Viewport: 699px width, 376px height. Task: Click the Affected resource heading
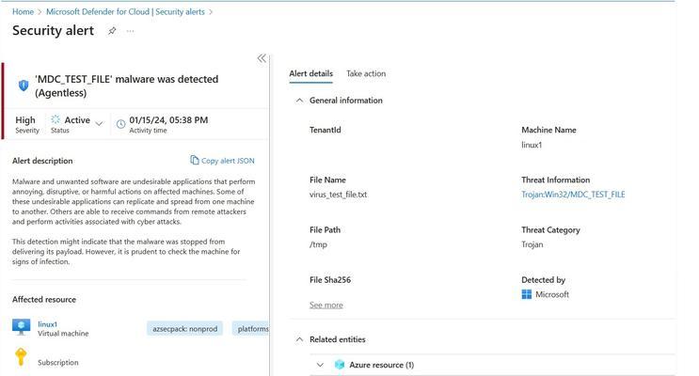pyautogui.click(x=43, y=300)
